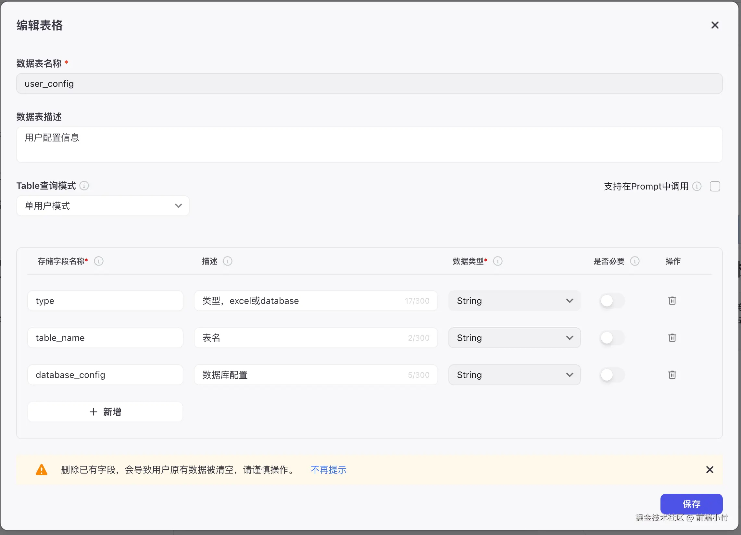Click the 新增 add field button

(x=105, y=412)
